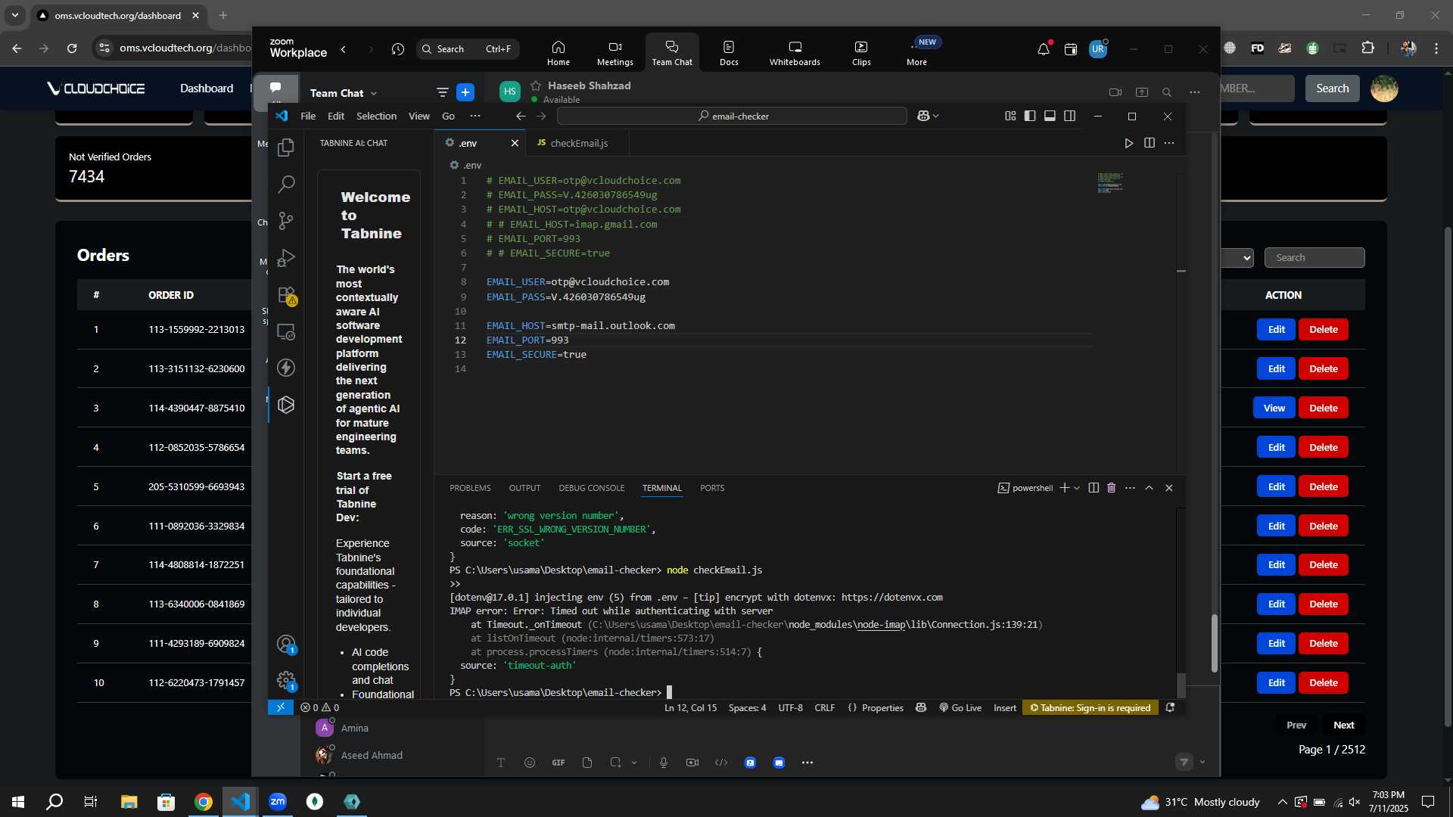Open the Meetings tab in Zoom
The width and height of the screenshot is (1453, 817).
614,51
